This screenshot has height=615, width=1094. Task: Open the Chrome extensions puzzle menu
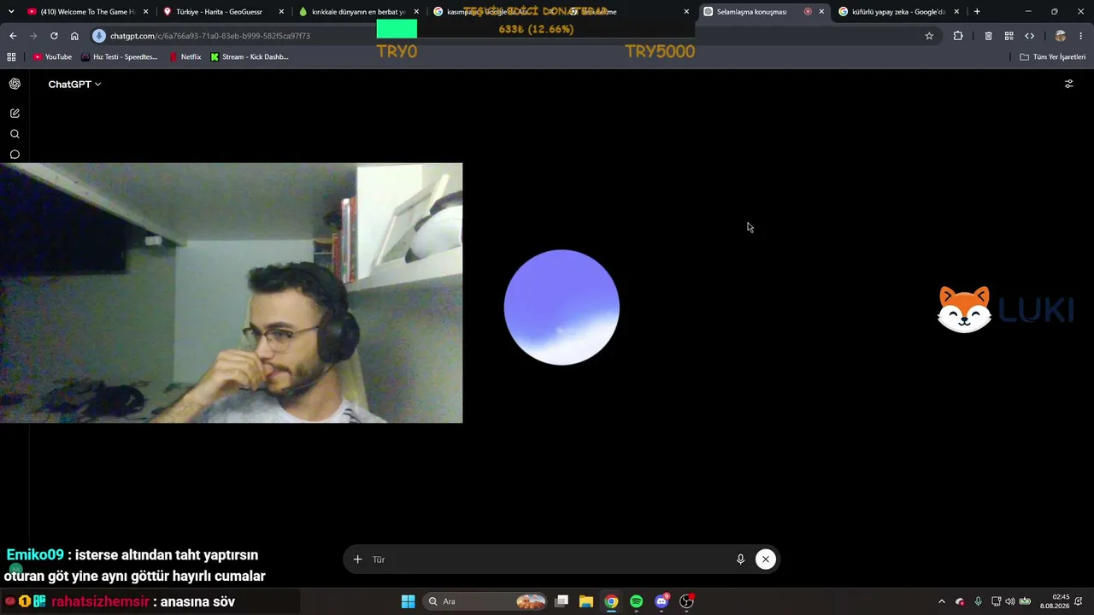pyautogui.click(x=958, y=36)
